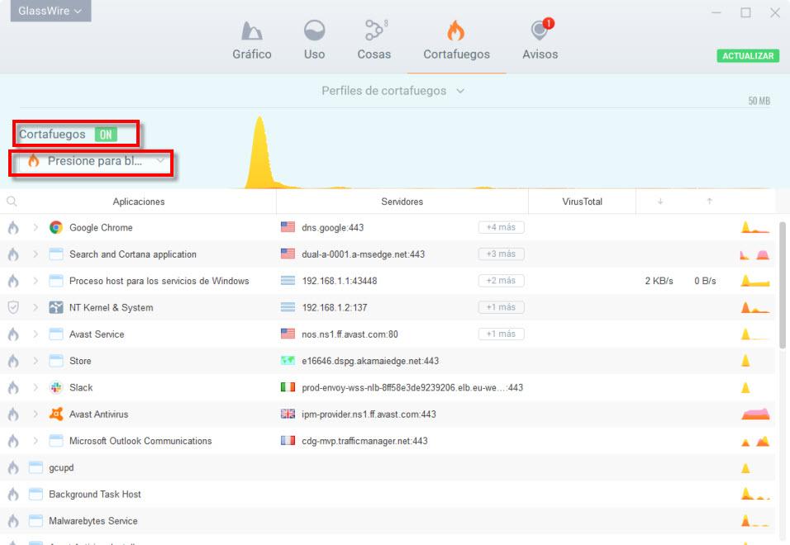Image resolution: width=790 pixels, height=545 pixels.
Task: Show '+4 más' servers for Google Chrome
Action: [501, 227]
